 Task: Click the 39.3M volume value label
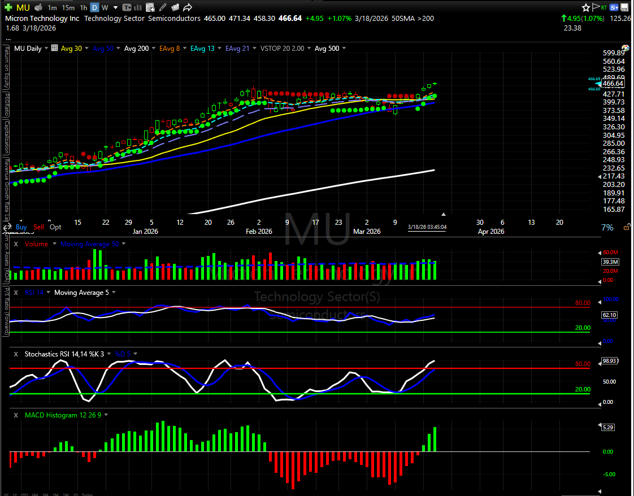610,262
